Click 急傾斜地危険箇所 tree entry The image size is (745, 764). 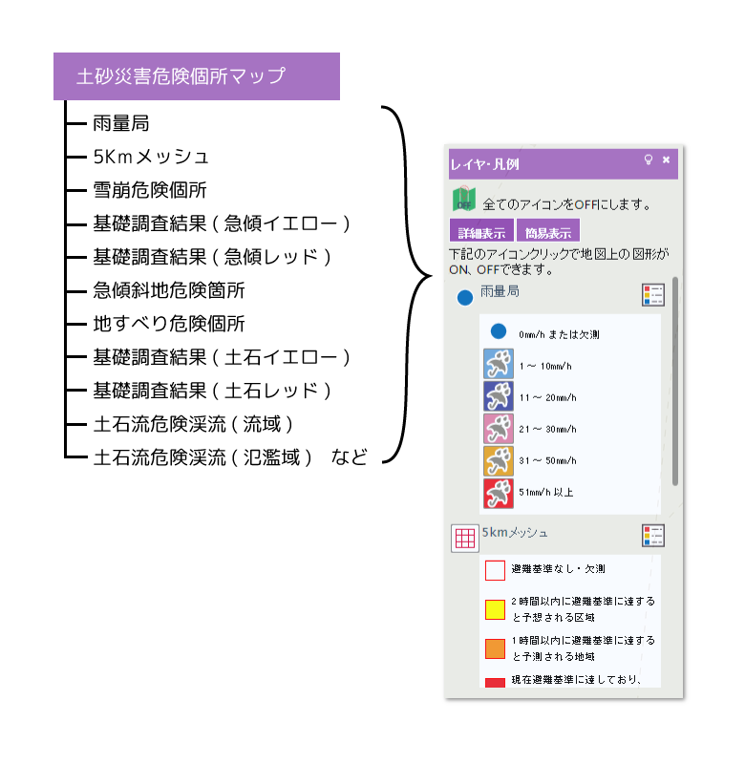click(169, 290)
